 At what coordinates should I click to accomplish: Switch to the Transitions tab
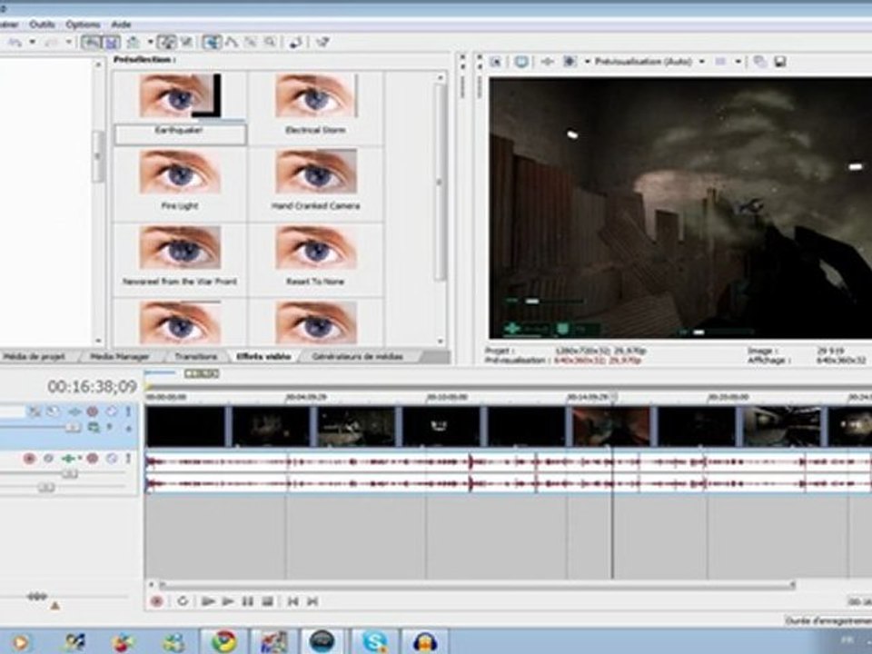tap(196, 356)
